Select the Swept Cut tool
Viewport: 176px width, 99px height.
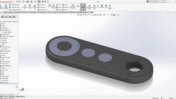(42, 5)
